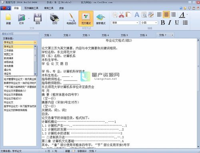Open template 医学毕业论文-针刀医学治疗
The image size is (200, 153).
tap(20, 106)
